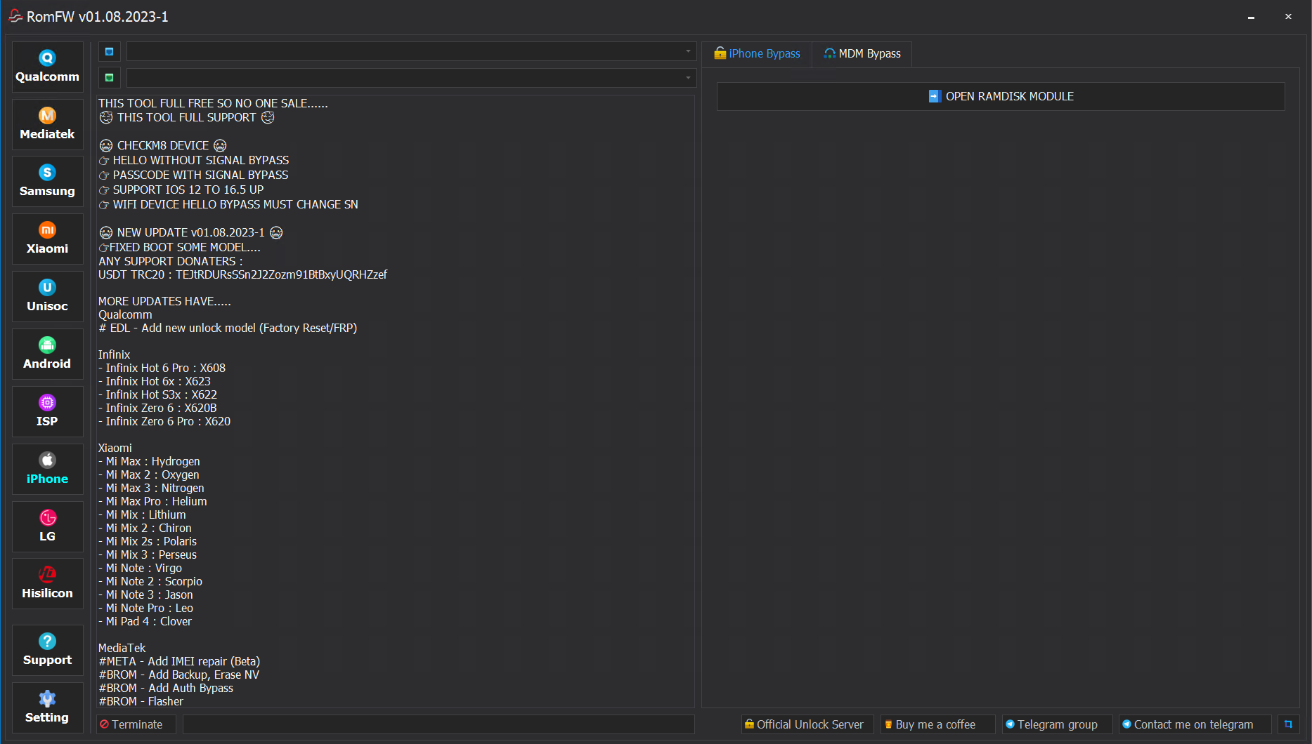Click the 'Mi Note 3 : Jason' line

145,594
